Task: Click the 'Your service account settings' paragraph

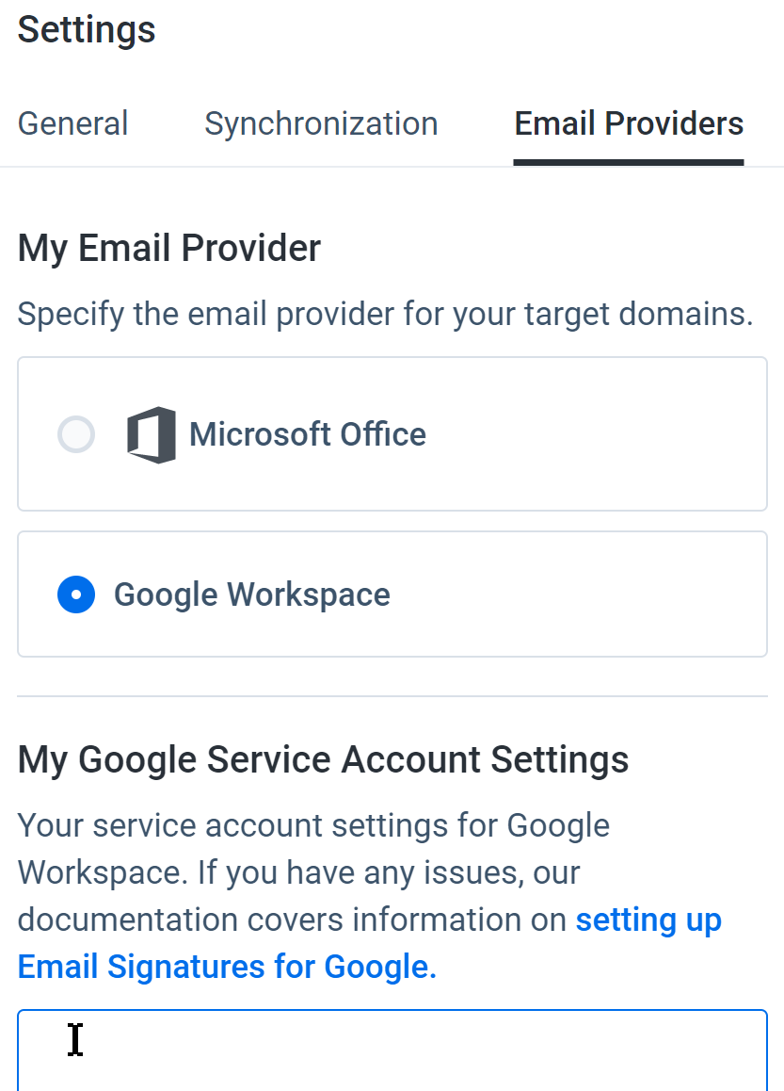Action: [x=370, y=896]
